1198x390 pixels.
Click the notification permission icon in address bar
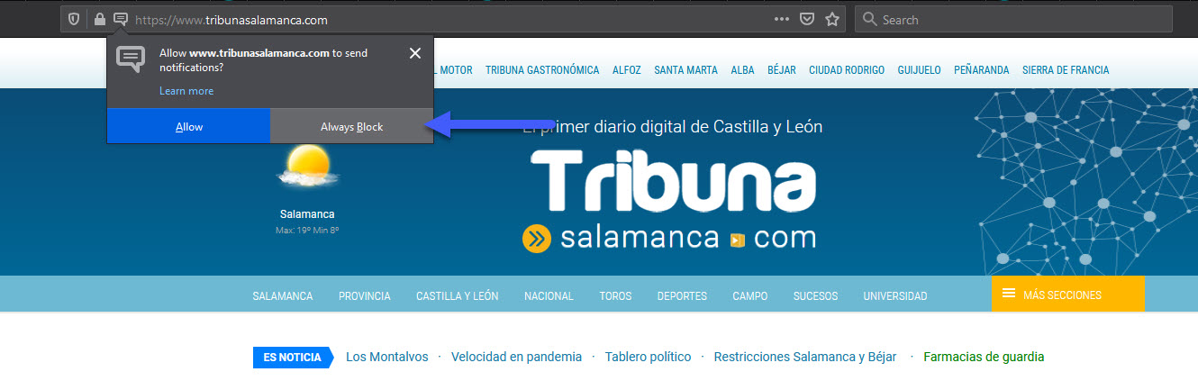tap(121, 19)
